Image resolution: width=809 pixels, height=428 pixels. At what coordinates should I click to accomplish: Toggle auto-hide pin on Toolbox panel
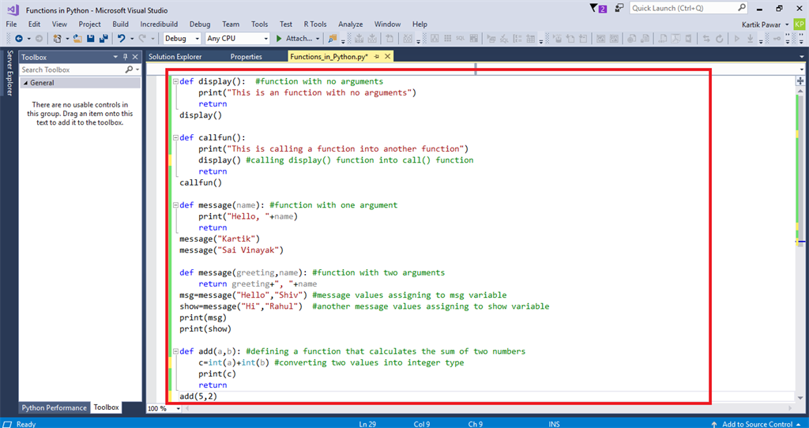(x=125, y=57)
